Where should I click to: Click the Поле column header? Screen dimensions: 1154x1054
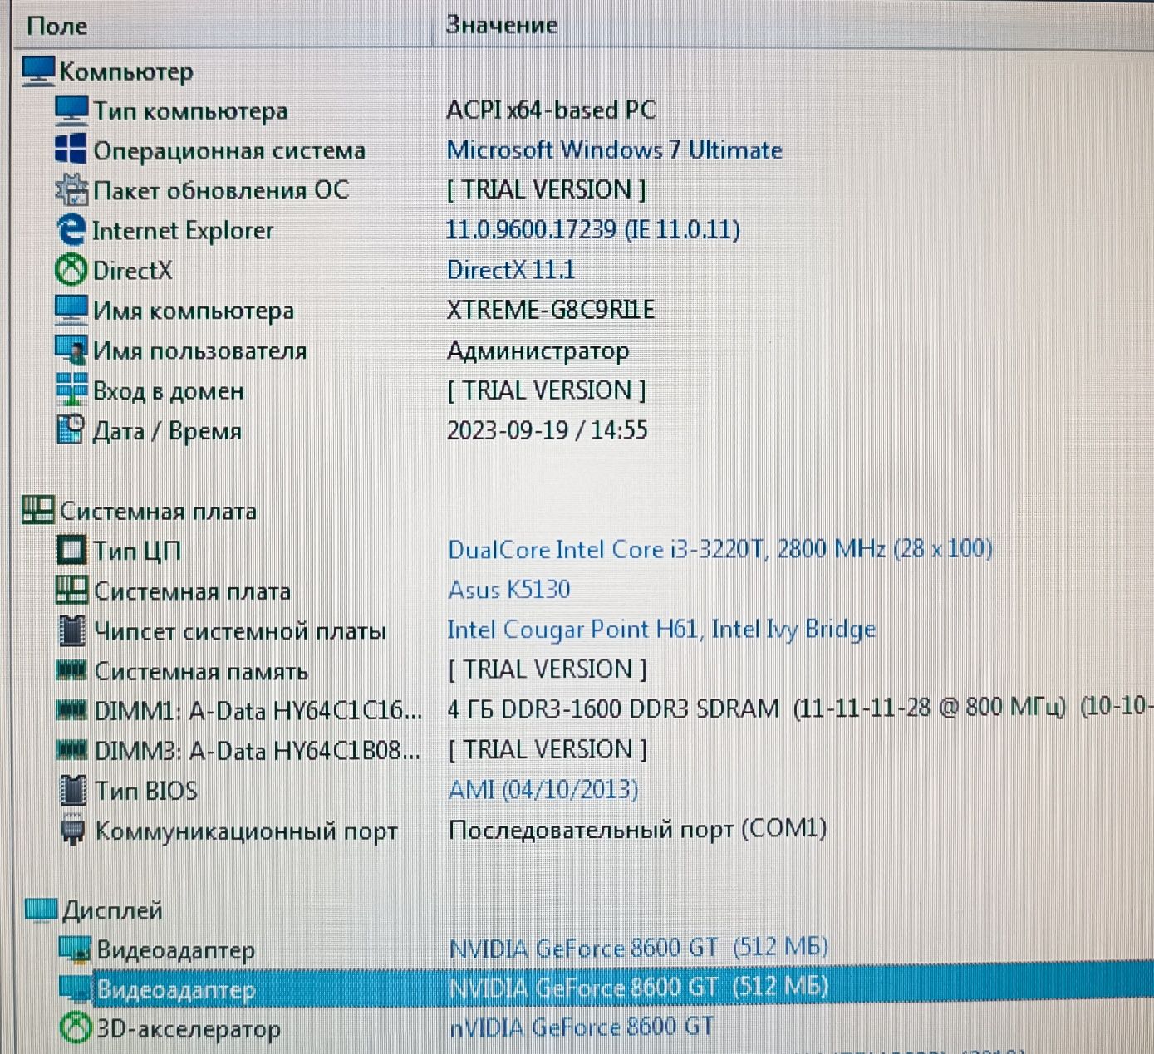(56, 26)
